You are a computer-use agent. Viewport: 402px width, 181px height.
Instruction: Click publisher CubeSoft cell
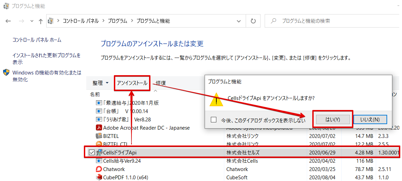coord(237,177)
